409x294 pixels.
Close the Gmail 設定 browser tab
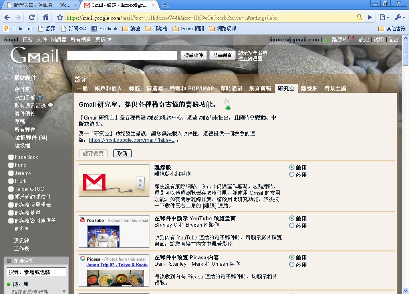(x=153, y=5)
